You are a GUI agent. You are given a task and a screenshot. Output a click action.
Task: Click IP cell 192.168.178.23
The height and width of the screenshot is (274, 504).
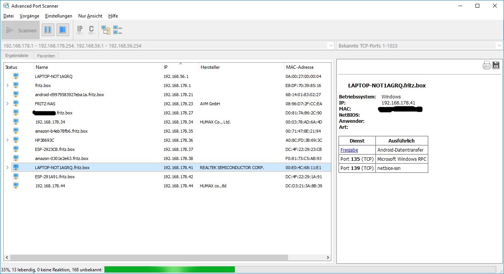pyautogui.click(x=178, y=104)
